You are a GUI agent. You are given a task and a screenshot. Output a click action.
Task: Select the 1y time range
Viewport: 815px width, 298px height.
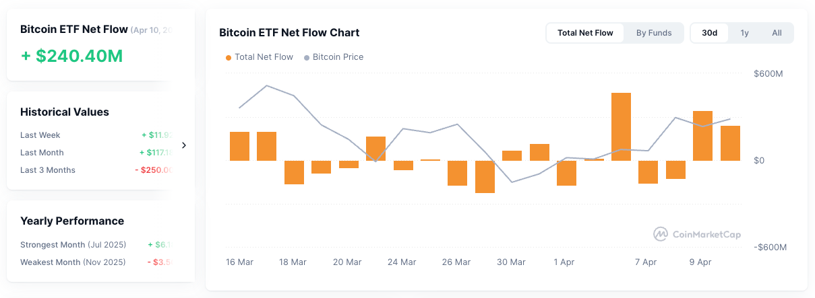tap(744, 33)
